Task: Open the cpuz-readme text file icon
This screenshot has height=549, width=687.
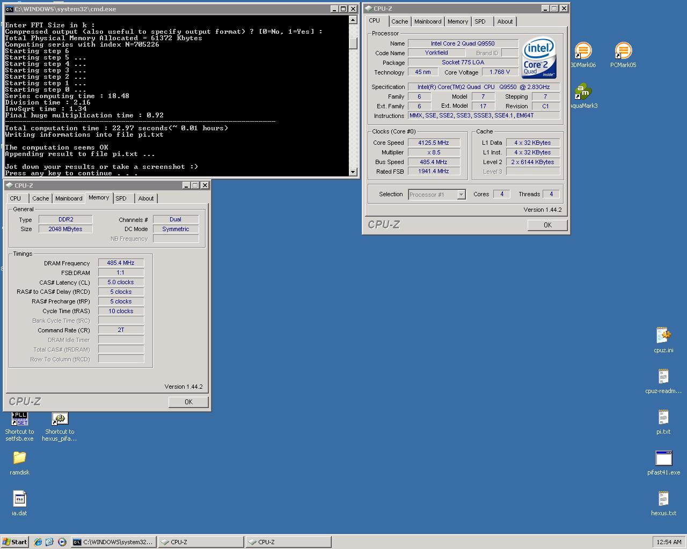Action: pyautogui.click(x=663, y=376)
